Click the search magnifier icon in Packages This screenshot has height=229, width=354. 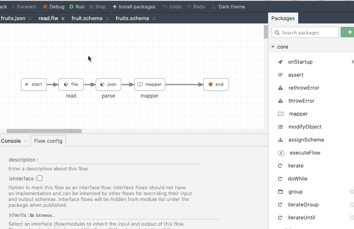(277, 33)
